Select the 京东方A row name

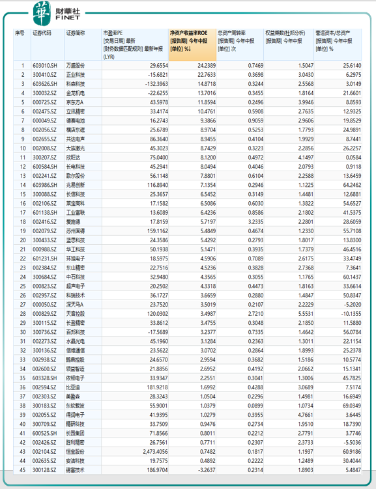click(x=74, y=102)
